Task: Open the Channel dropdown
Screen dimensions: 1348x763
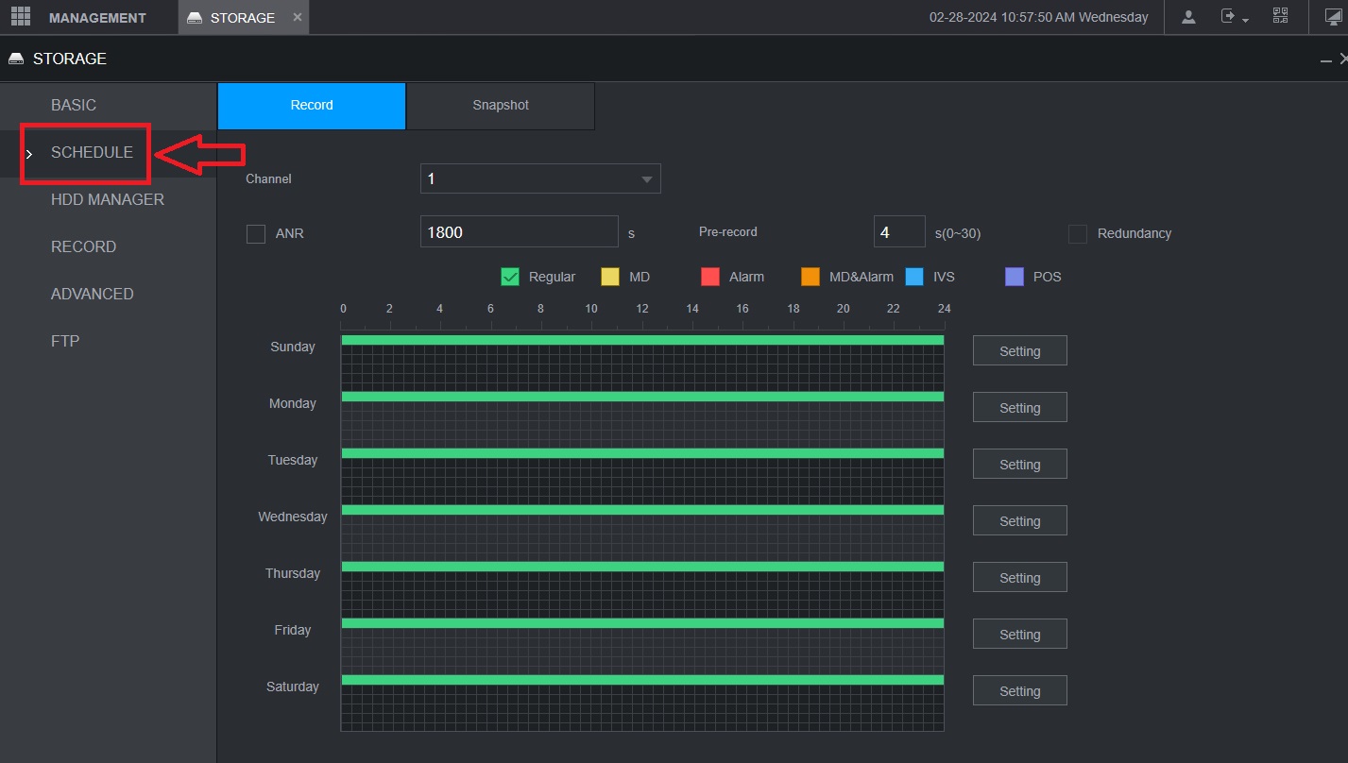Action: click(x=540, y=178)
